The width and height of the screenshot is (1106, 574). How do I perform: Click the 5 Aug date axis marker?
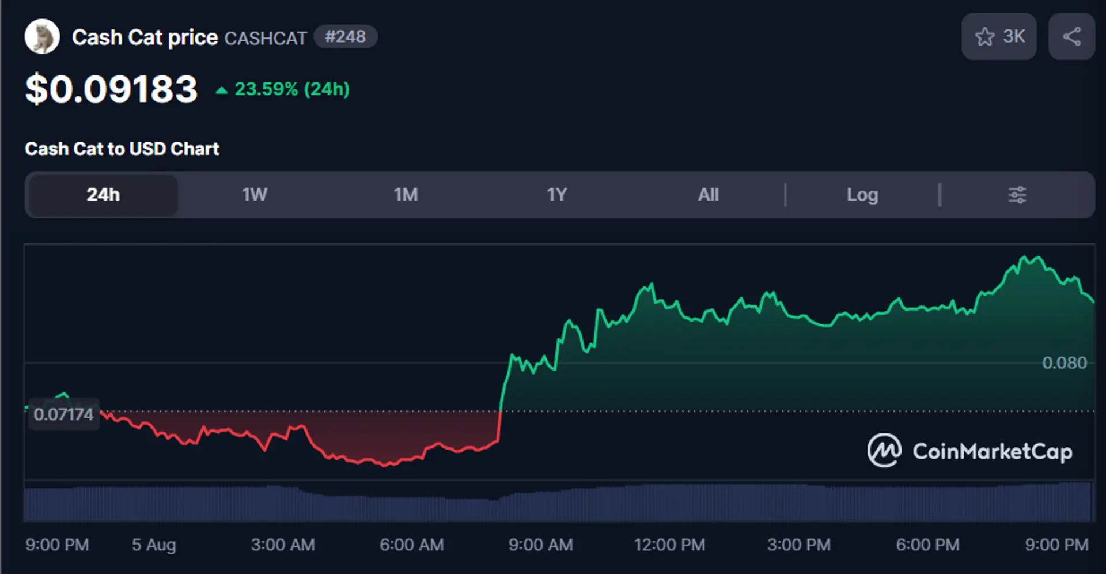point(154,545)
